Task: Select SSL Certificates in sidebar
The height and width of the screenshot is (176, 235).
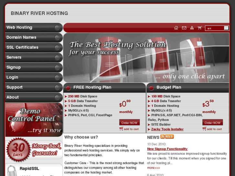Action: (34, 47)
